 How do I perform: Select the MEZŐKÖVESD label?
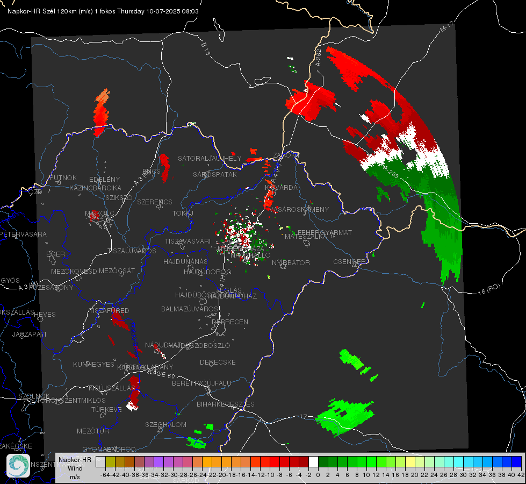[x=74, y=271]
